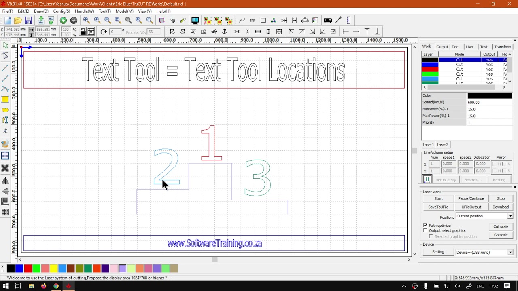The height and width of the screenshot is (291, 518).
Task: Click the Pause/Continue button
Action: coord(471,198)
